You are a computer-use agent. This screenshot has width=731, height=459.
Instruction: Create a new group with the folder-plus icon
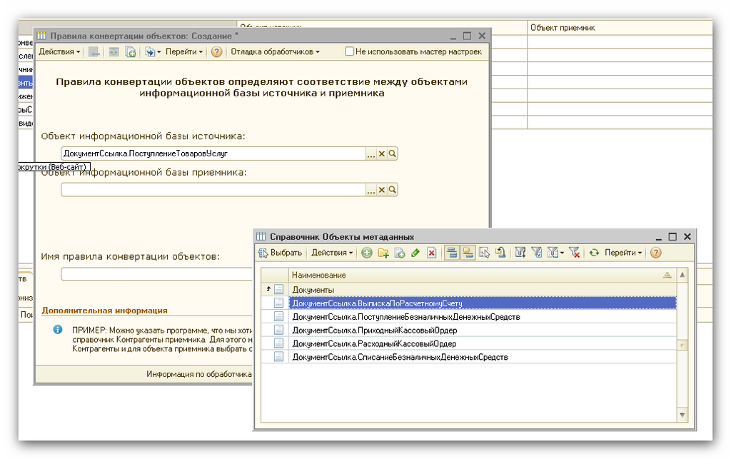coord(383,253)
